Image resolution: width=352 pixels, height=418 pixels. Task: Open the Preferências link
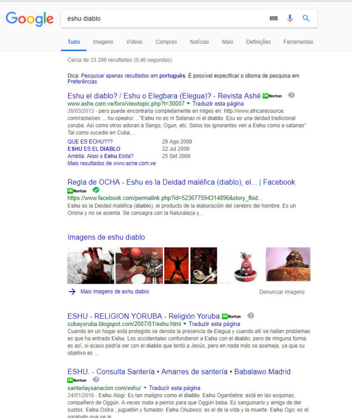click(x=82, y=82)
